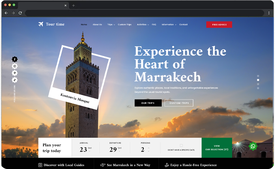The width and height of the screenshot is (275, 169).
Task: Click the Tour time brand name
Action: click(x=55, y=24)
